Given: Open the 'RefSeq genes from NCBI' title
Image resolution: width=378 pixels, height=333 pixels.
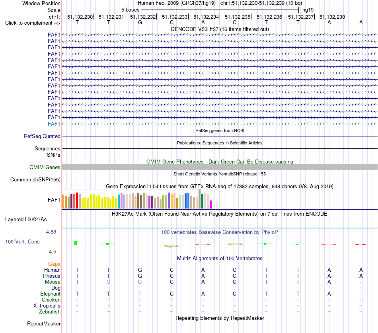Looking at the screenshot, I should tap(220, 130).
